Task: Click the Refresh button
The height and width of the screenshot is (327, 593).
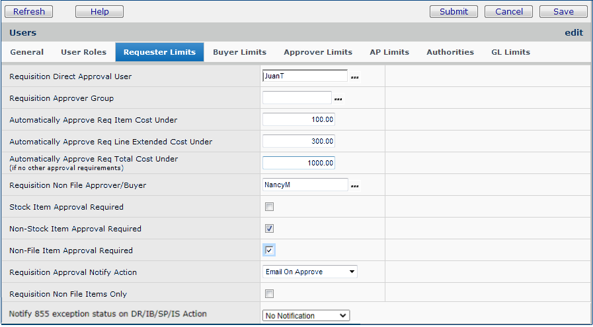Action: (x=29, y=12)
